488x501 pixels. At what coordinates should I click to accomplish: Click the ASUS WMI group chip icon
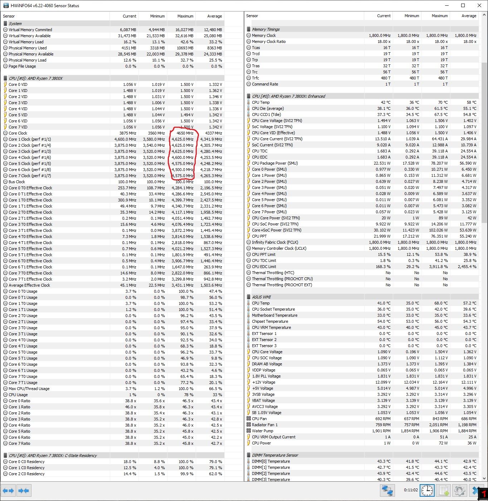(x=248, y=297)
